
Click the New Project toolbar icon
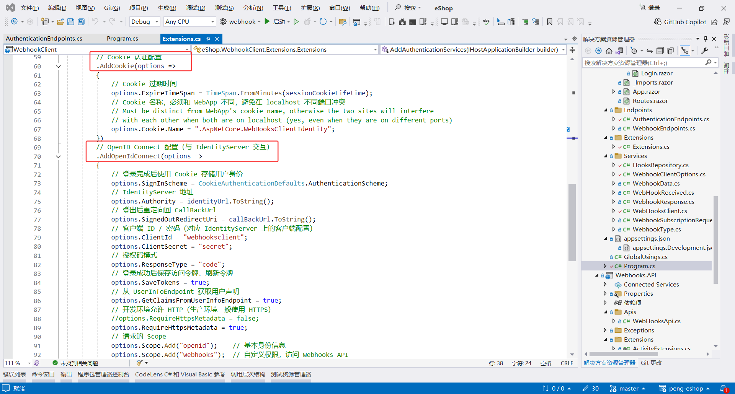pos(45,22)
